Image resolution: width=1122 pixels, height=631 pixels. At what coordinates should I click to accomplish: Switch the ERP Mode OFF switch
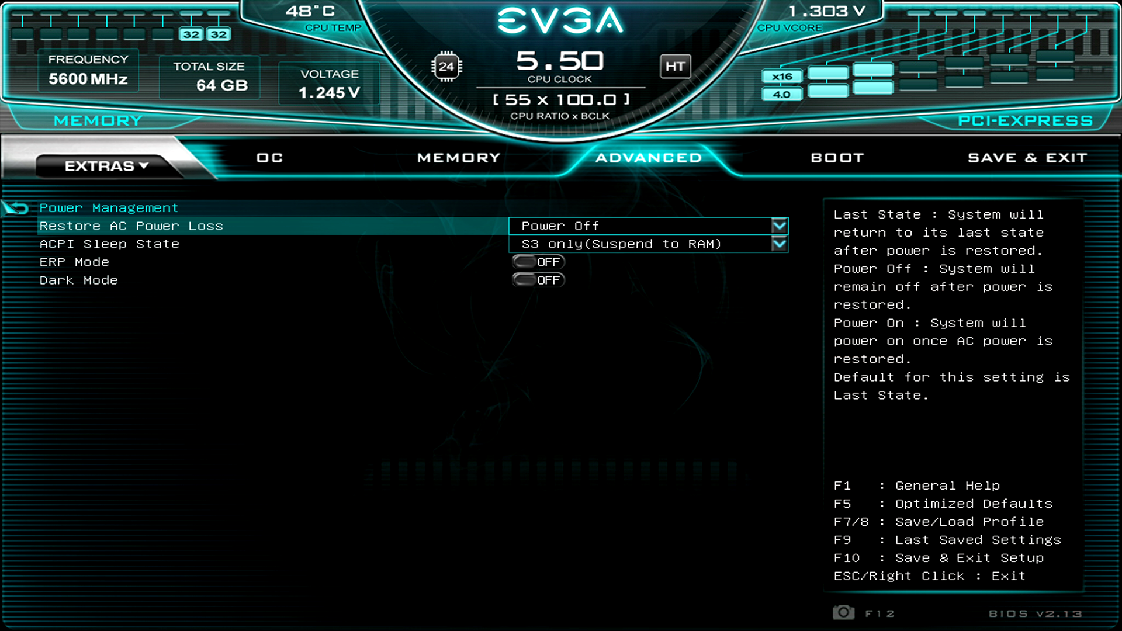[538, 262]
